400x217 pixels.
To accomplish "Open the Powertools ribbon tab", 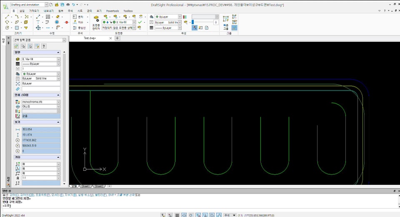I will [x=112, y=11].
